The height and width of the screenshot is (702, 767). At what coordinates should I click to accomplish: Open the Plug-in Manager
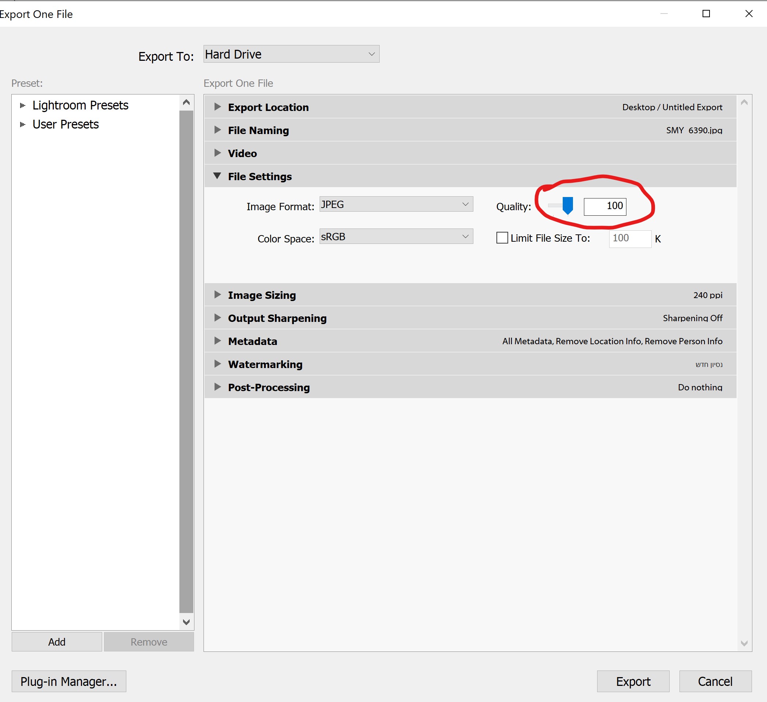click(69, 681)
